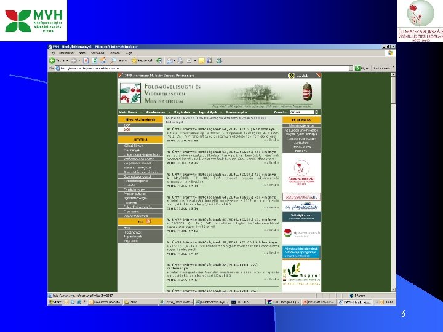443x332 pixels.
Task: Stop page loading with the red X icon
Action: point(86,60)
